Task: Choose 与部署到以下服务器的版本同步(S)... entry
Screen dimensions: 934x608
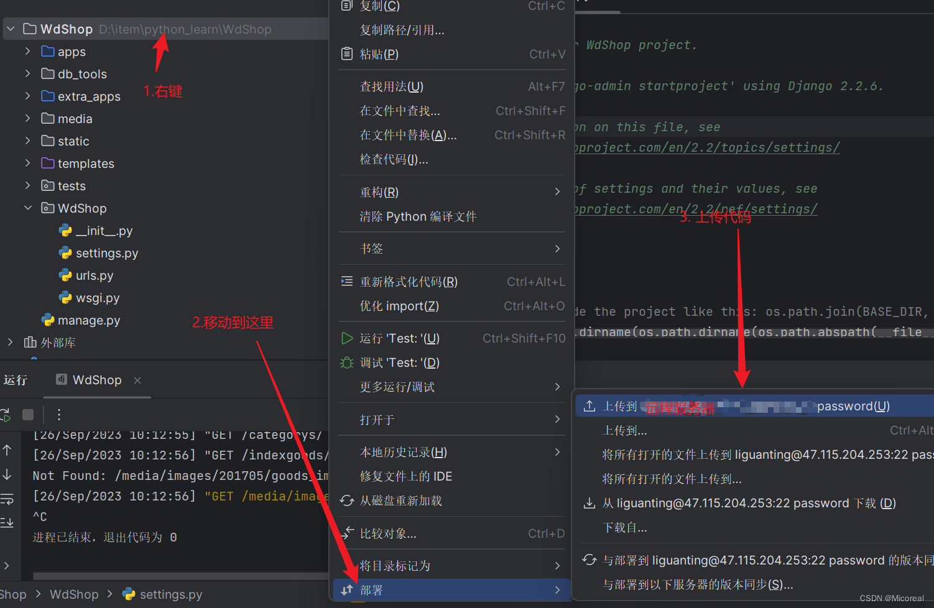Action: (754, 584)
